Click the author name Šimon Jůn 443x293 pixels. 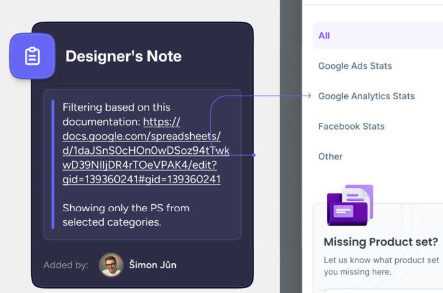pos(153,265)
